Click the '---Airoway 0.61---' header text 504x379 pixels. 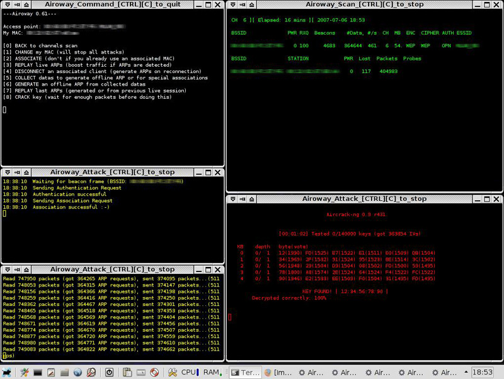point(30,14)
